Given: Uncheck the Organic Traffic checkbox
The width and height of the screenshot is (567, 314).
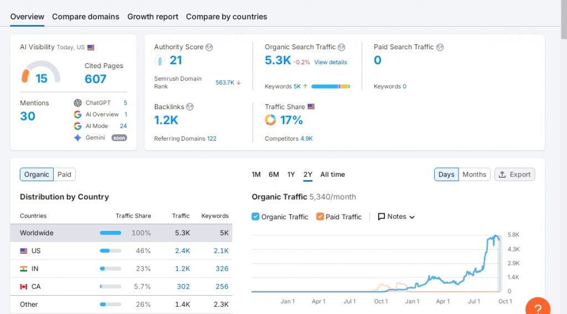Looking at the screenshot, I should point(255,217).
